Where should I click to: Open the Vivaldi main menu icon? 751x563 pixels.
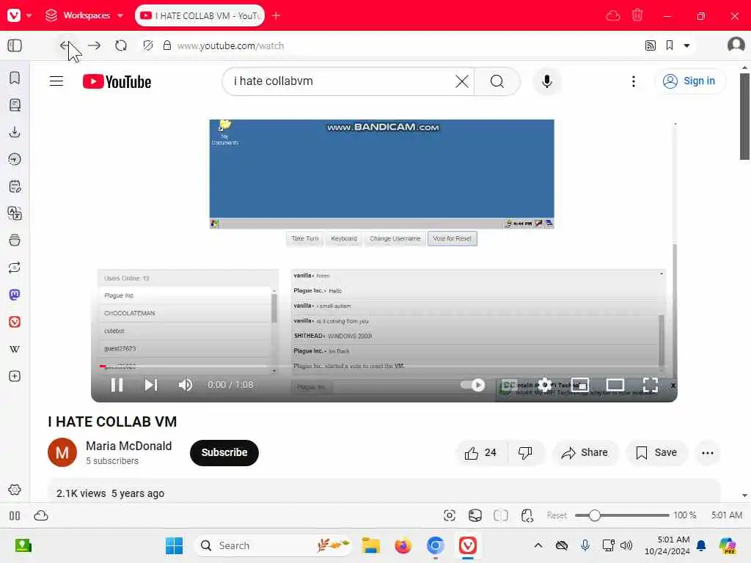[x=14, y=15]
